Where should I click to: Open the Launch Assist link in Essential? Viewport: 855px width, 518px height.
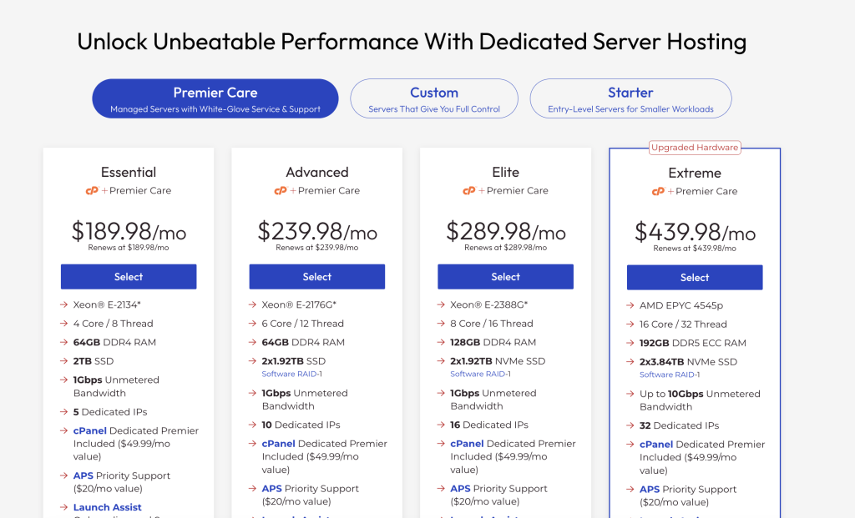107,507
